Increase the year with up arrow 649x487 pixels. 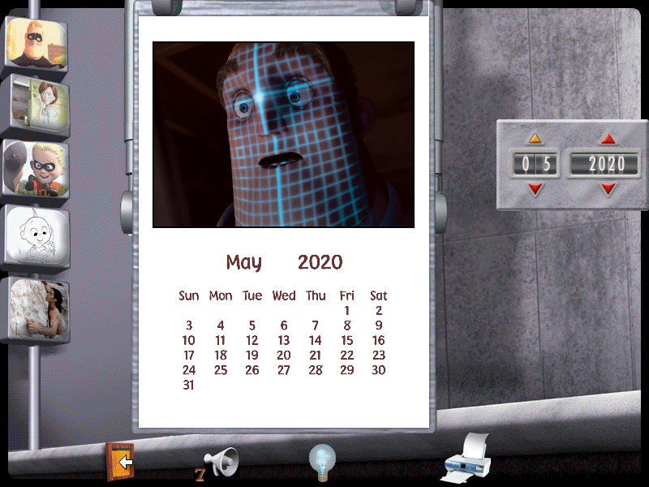coord(608,139)
